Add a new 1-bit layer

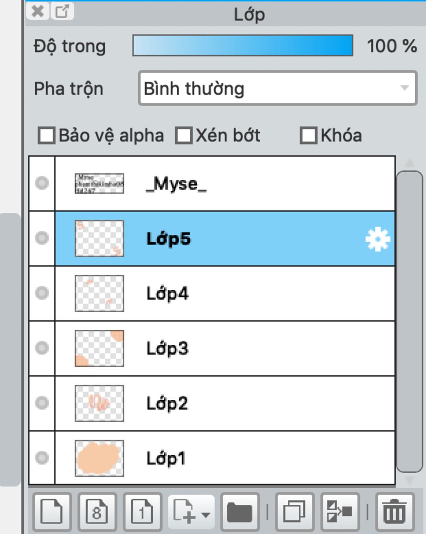click(142, 511)
